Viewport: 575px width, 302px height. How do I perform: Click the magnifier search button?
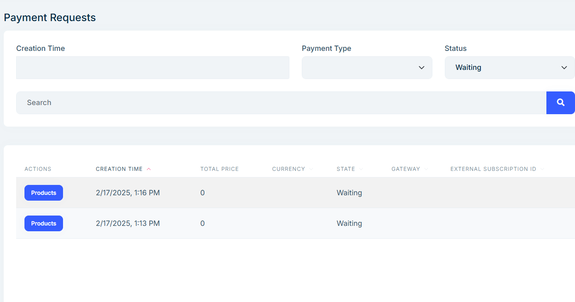point(560,103)
